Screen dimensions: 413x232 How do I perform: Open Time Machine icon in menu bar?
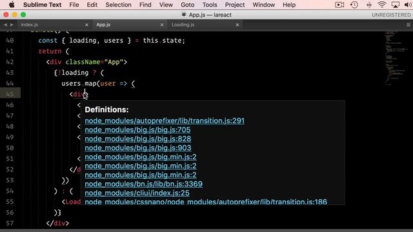354,5
